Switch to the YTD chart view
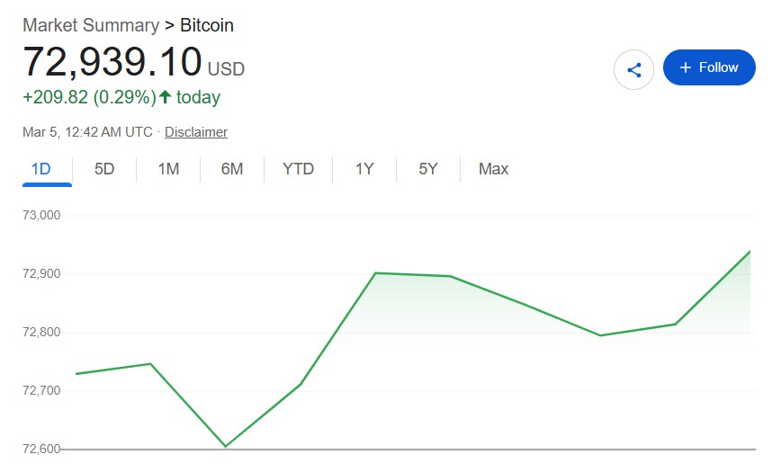This screenshot has width=781, height=472. pyautogui.click(x=298, y=169)
